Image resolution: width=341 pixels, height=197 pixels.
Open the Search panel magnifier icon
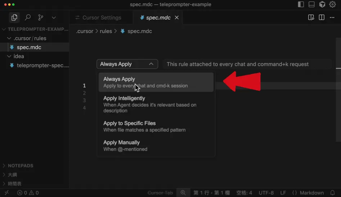pos(28,17)
